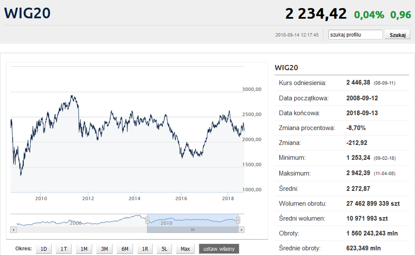Click the minimum value 1 253,24
Screen dimensions: 415x255
[x=358, y=158]
